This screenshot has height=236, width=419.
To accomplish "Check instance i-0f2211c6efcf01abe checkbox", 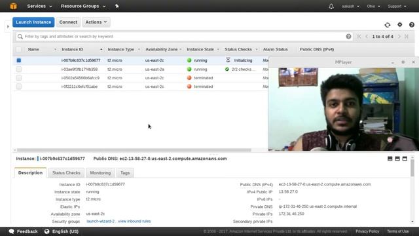I will [19, 87].
